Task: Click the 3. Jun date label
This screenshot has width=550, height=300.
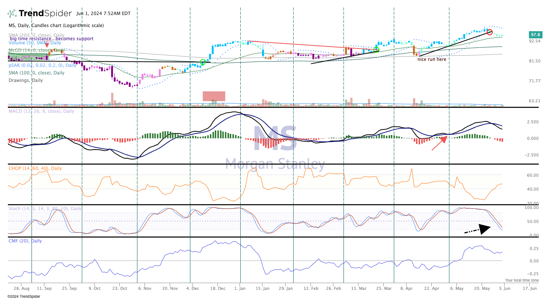Action: point(504,289)
